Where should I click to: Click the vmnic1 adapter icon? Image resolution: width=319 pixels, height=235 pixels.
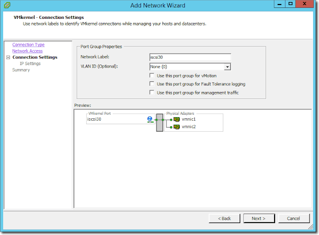point(176,119)
